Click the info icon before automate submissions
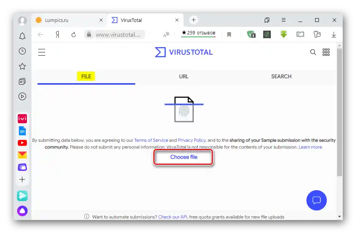Image resolution: width=356 pixels, height=237 pixels. (x=87, y=216)
